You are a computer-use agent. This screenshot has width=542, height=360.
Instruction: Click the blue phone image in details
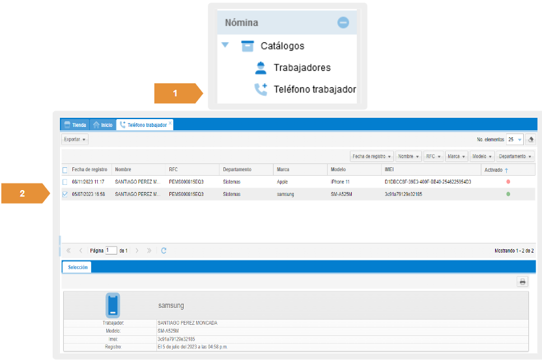pyautogui.click(x=113, y=305)
